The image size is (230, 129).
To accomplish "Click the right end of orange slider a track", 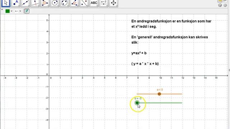I will click(x=182, y=94).
